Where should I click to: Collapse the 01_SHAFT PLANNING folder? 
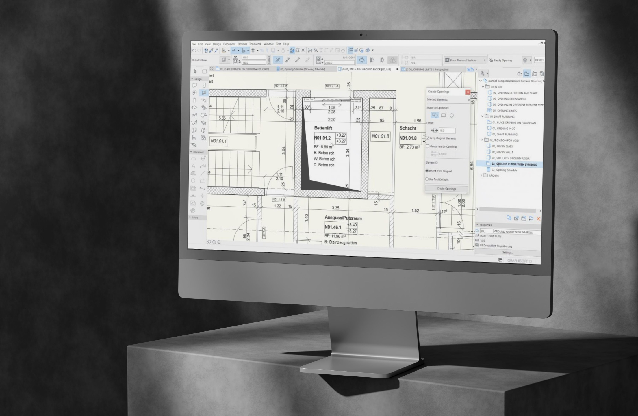[x=482, y=116]
